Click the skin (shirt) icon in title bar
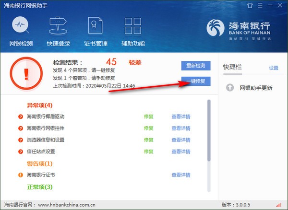Image resolution: width=288 pixels, height=210 pixels. tap(250, 5)
